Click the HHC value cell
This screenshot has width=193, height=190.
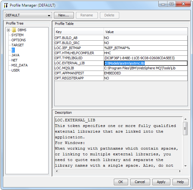click(x=146, y=53)
